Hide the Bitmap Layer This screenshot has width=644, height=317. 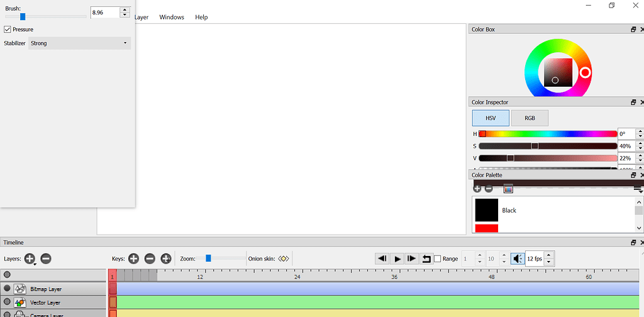click(7, 289)
